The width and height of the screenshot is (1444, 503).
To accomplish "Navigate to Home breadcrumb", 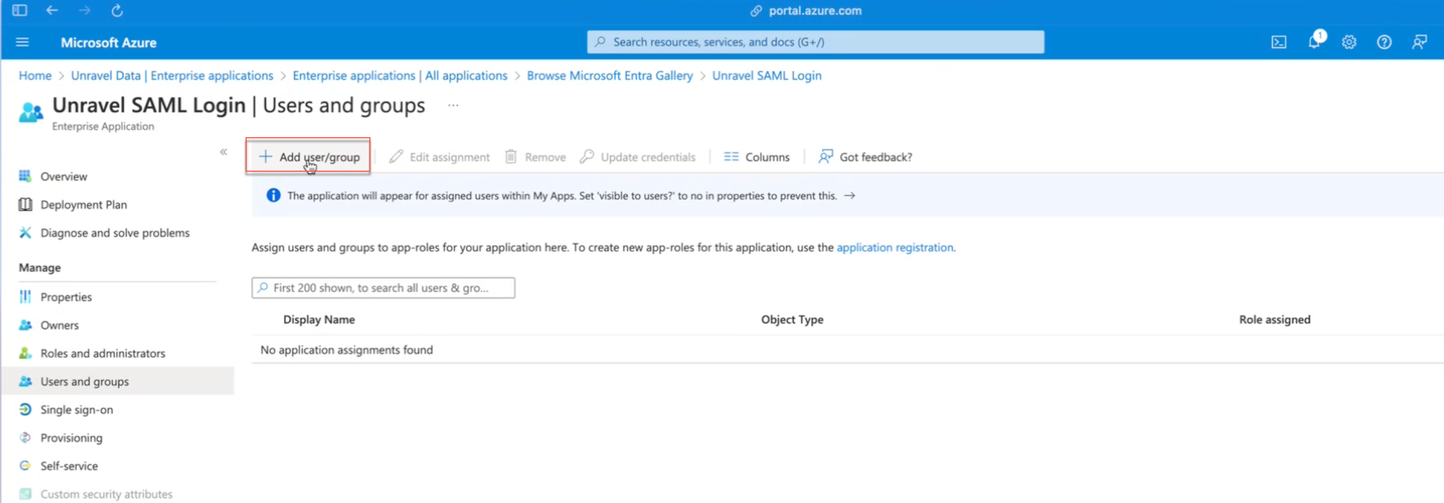I will tap(35, 76).
